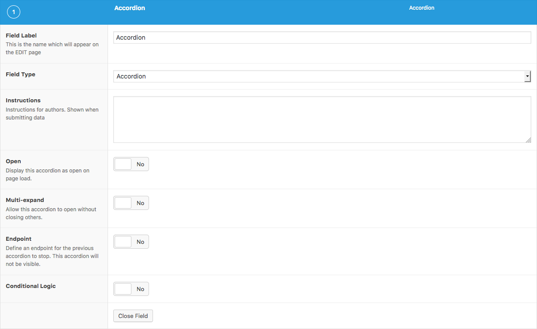Click the Open setting name

[13, 161]
